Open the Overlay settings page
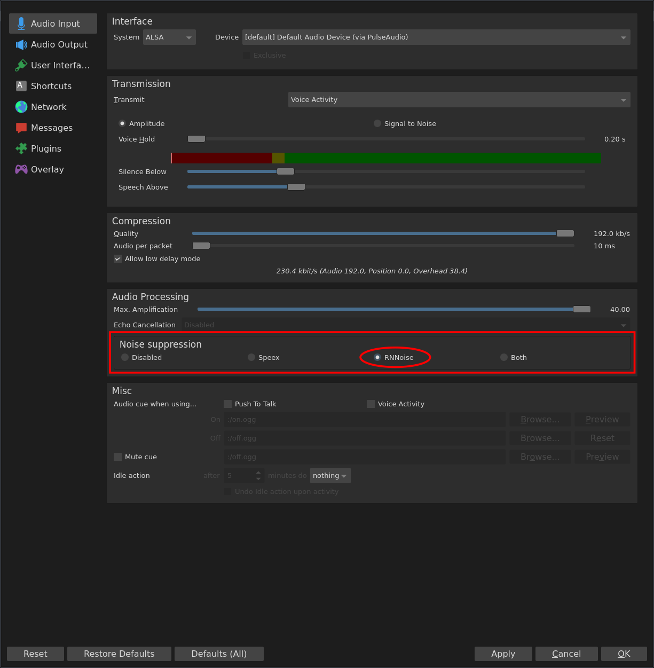This screenshot has height=668, width=654. pyautogui.click(x=47, y=169)
